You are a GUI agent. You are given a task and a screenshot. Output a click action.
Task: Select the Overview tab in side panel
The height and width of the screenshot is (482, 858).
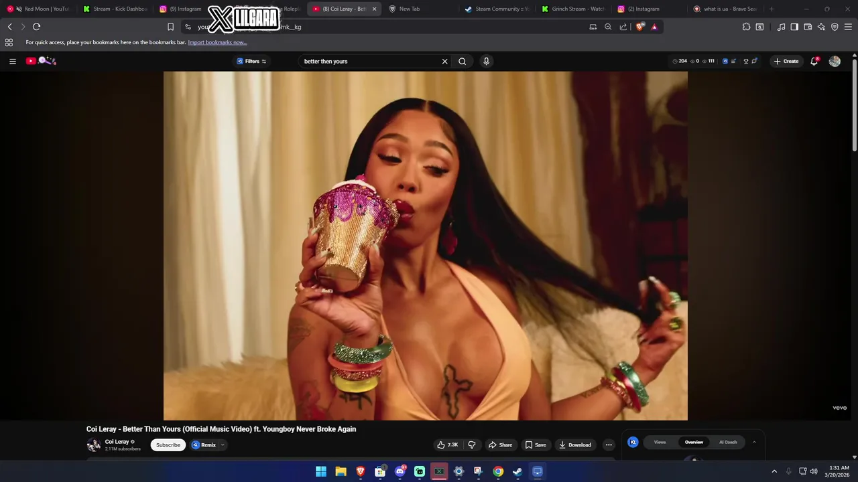click(694, 442)
